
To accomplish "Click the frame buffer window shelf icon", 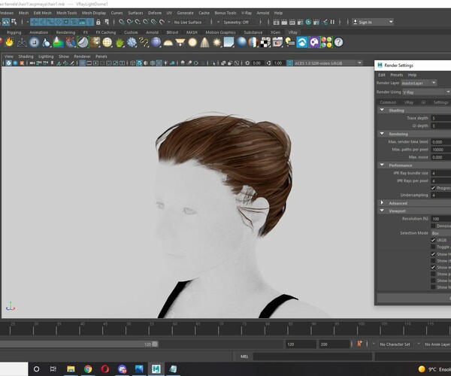I will click(x=277, y=42).
